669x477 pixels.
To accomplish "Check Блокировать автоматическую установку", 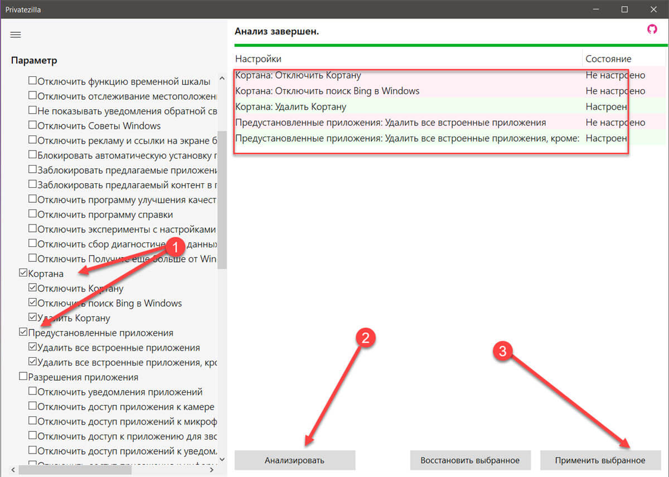I will pos(32,155).
